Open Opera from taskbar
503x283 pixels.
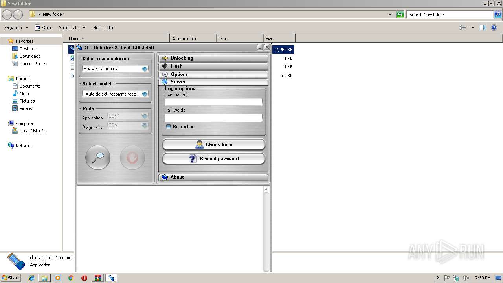click(84, 278)
